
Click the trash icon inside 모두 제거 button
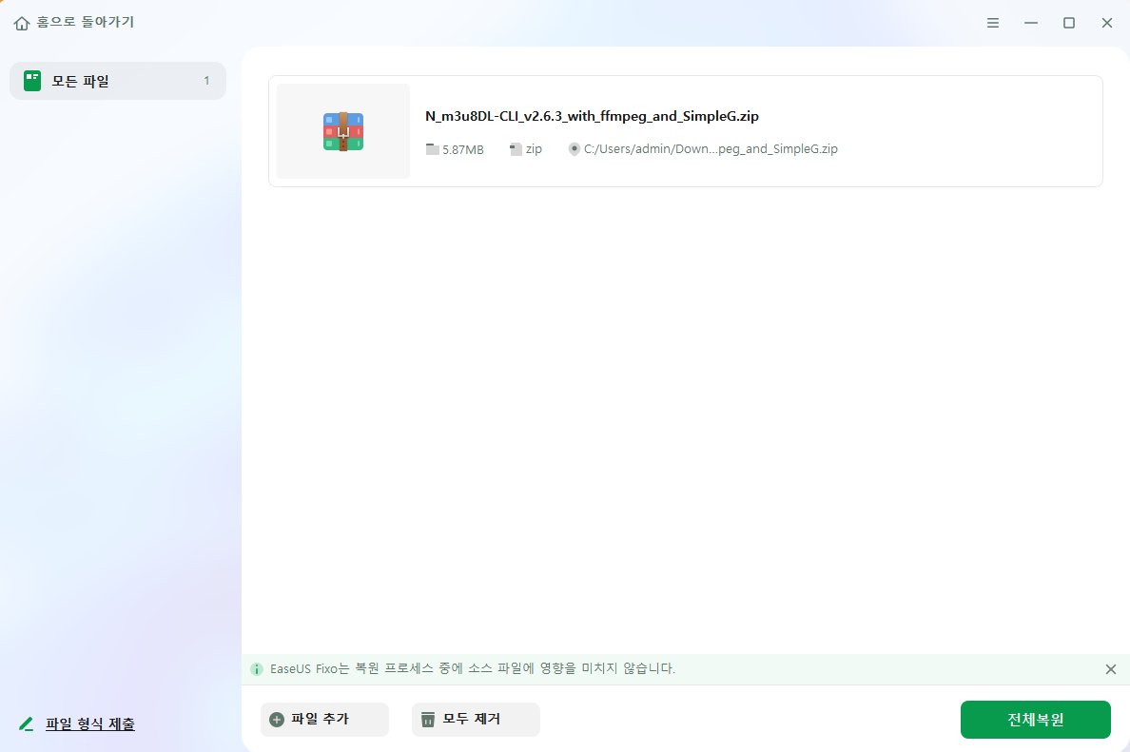(x=426, y=720)
